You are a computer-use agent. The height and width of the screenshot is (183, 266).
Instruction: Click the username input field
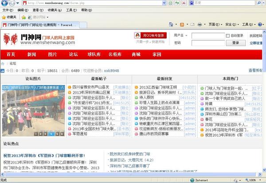click(207, 35)
